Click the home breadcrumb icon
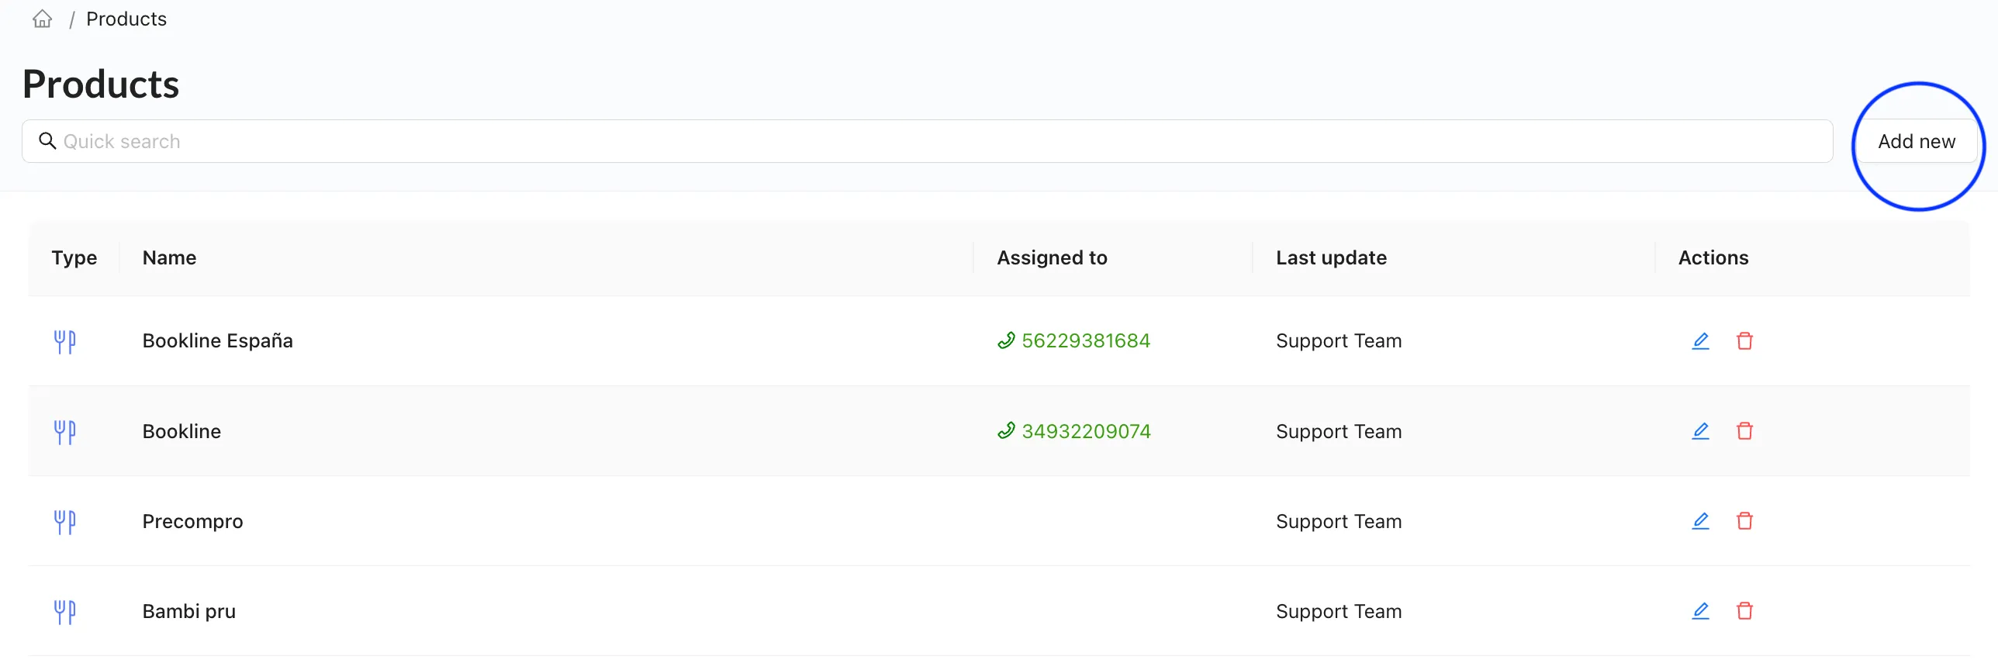Image resolution: width=1998 pixels, height=670 pixels. pyautogui.click(x=43, y=19)
